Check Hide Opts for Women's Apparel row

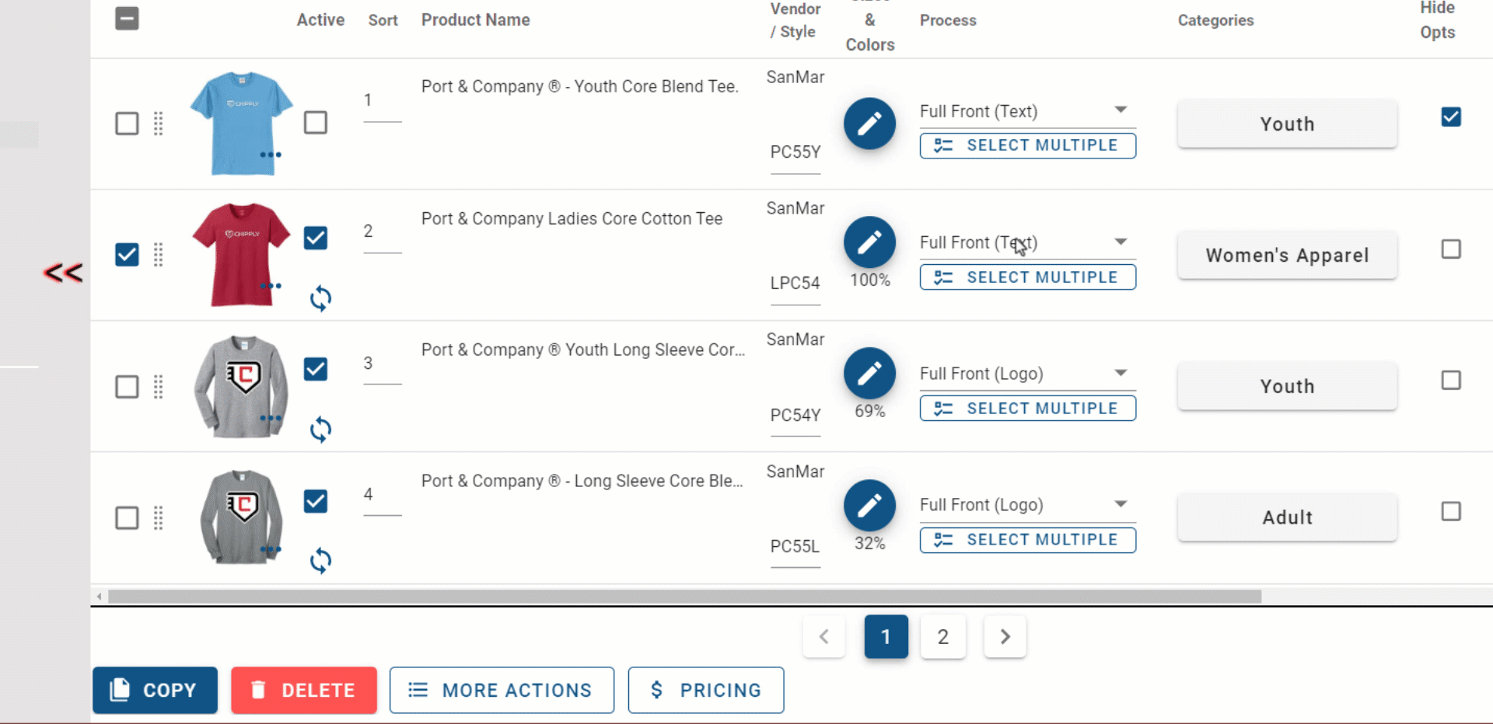tap(1451, 249)
